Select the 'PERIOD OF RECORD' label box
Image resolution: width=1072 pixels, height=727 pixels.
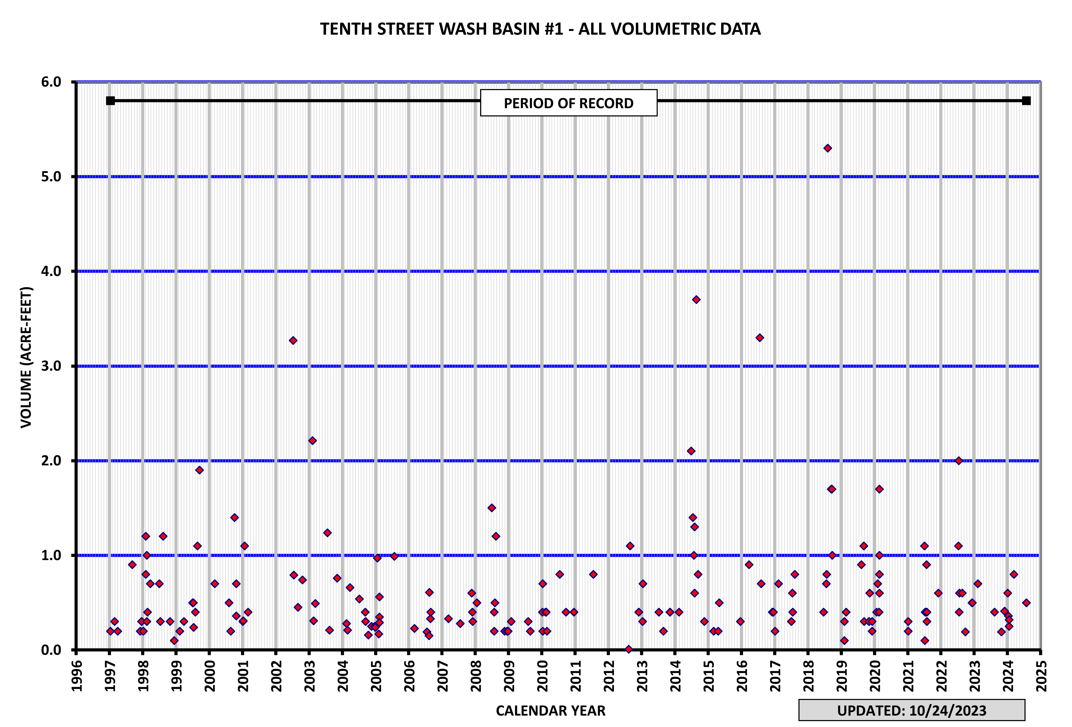click(568, 103)
